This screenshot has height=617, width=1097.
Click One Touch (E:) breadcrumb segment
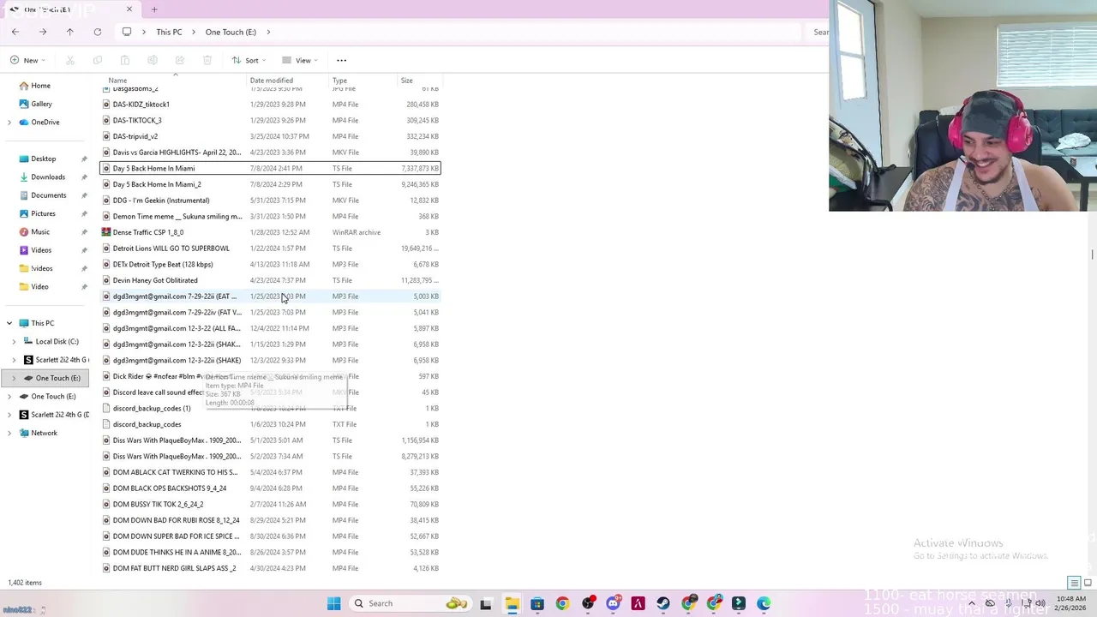pos(231,32)
